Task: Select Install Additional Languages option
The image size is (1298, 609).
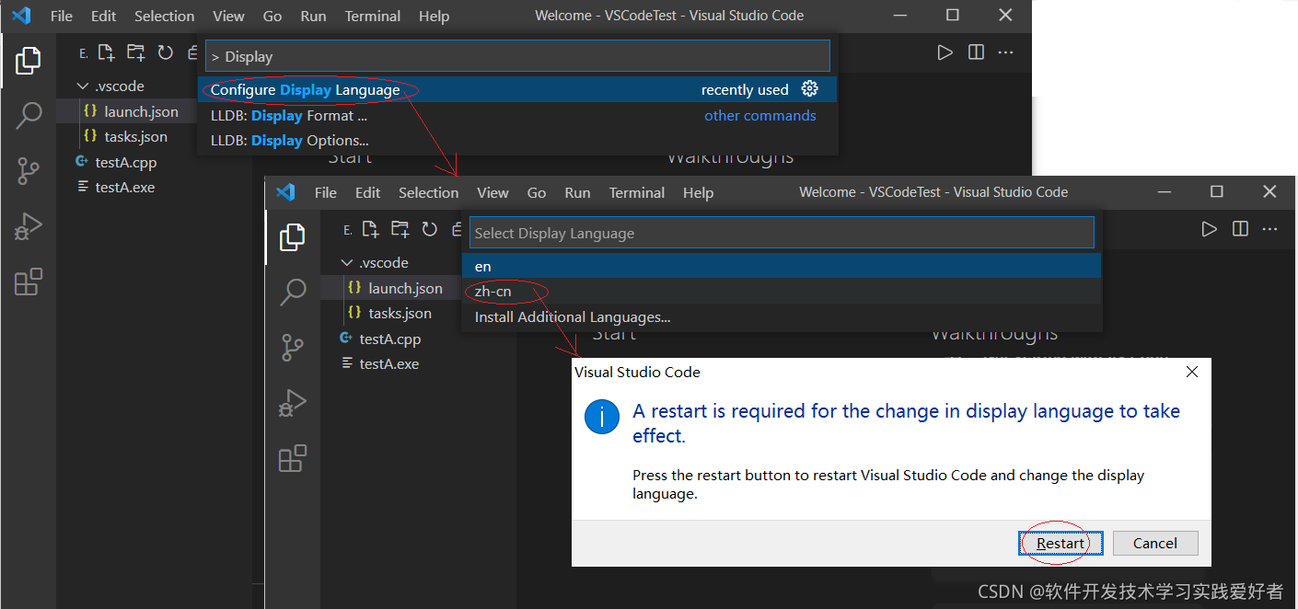Action: 782,316
